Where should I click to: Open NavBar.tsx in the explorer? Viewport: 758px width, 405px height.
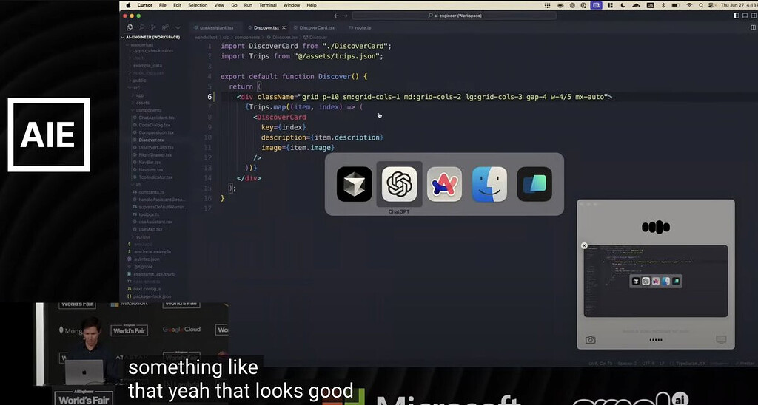[x=150, y=162]
